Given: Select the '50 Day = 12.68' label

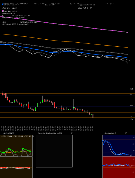Looking at the screenshot, I should coord(11,8).
